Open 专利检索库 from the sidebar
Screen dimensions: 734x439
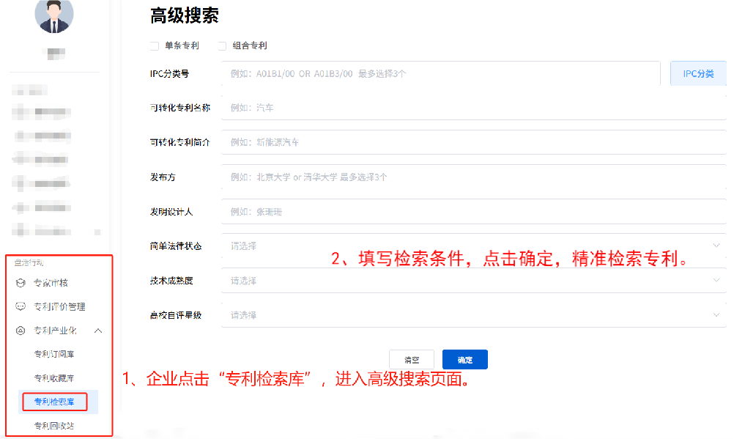(53, 402)
